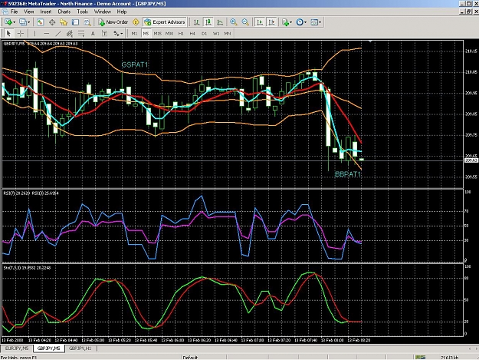479x360 pixels.
Task: Show the Terminal panel icon
Action: coord(75,22)
